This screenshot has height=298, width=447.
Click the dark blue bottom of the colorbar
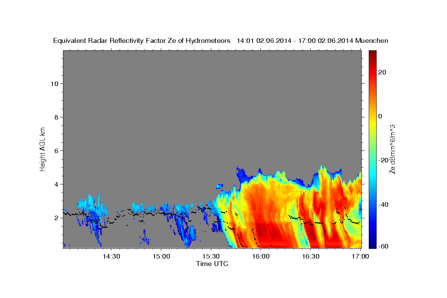(372, 245)
